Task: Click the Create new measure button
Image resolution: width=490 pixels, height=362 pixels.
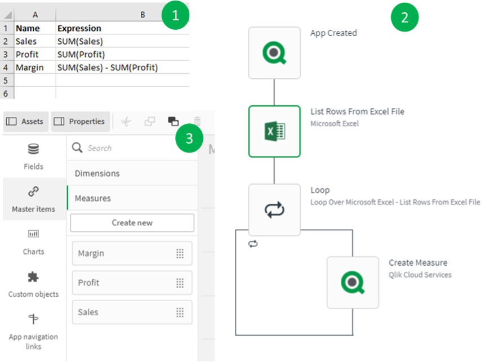Action: [132, 222]
